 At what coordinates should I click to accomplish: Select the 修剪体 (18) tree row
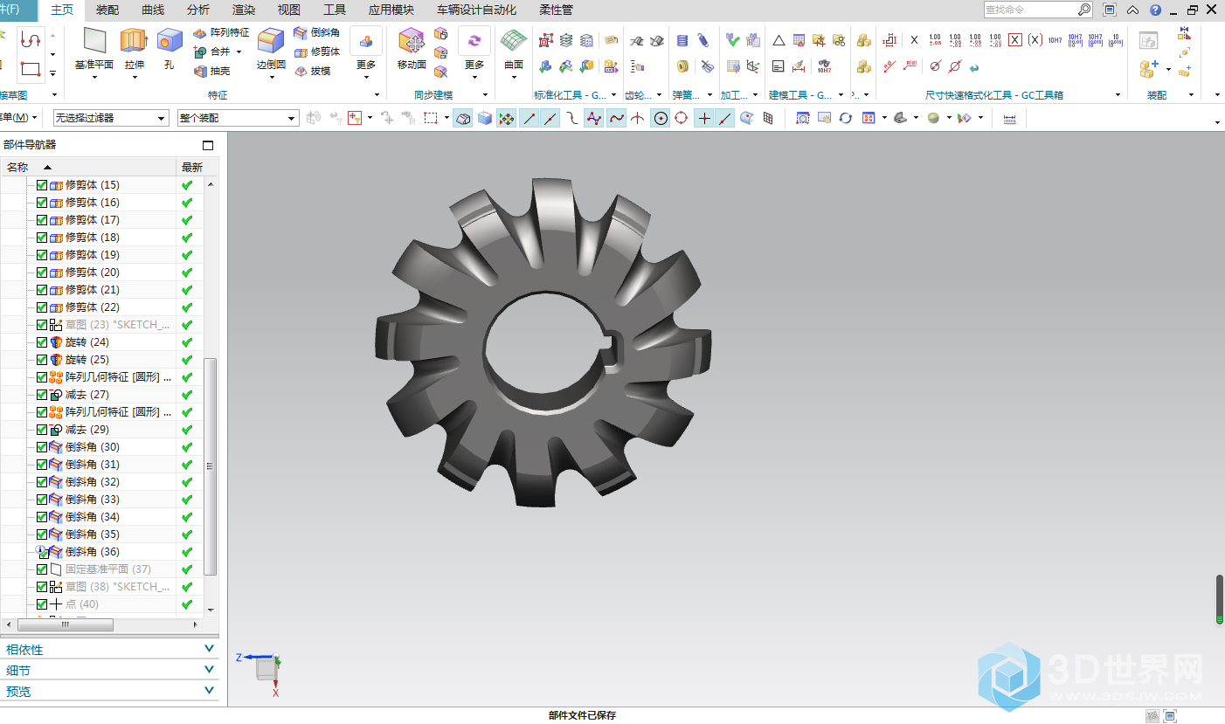(x=102, y=238)
